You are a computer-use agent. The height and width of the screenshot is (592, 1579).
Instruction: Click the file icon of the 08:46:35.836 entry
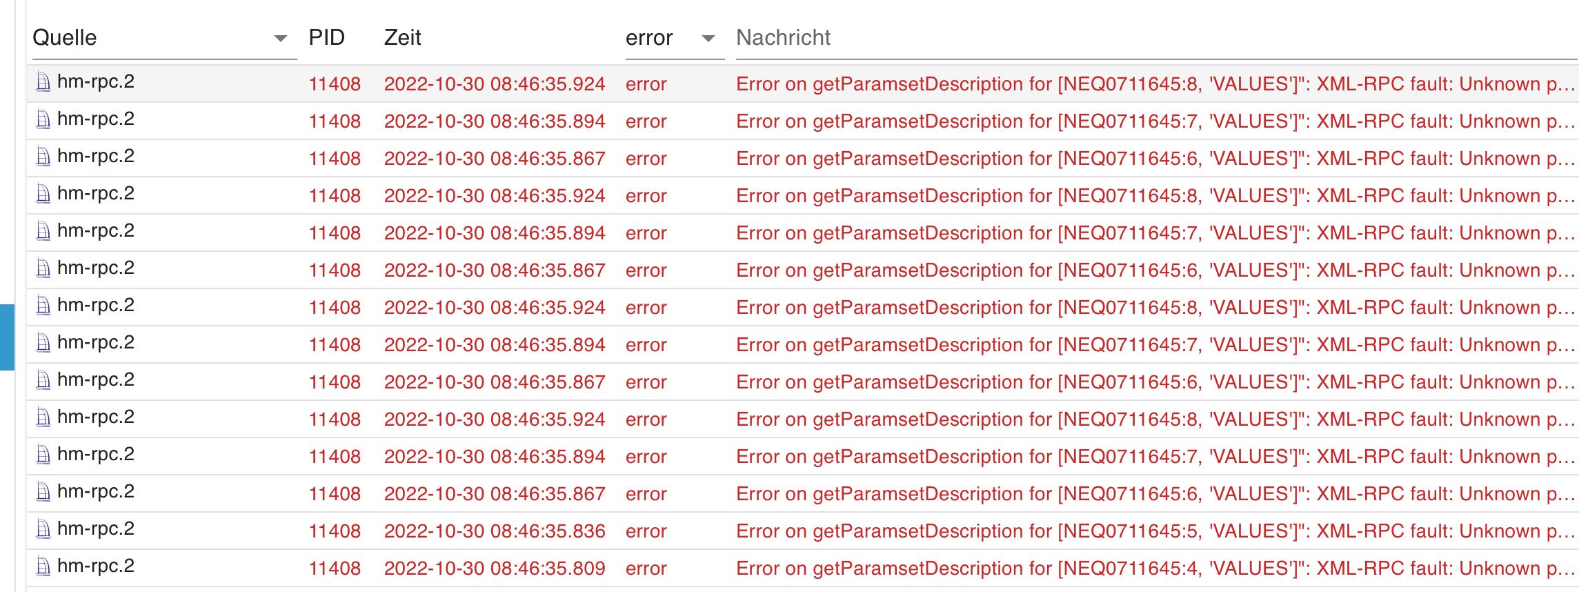[43, 530]
